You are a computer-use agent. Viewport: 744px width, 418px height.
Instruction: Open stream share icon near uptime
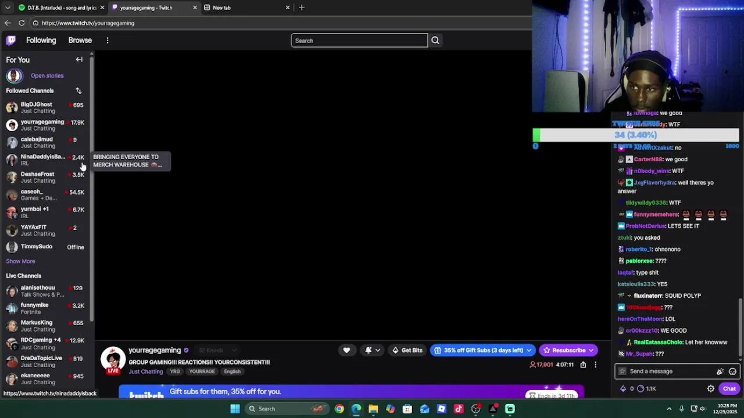pyautogui.click(x=583, y=365)
